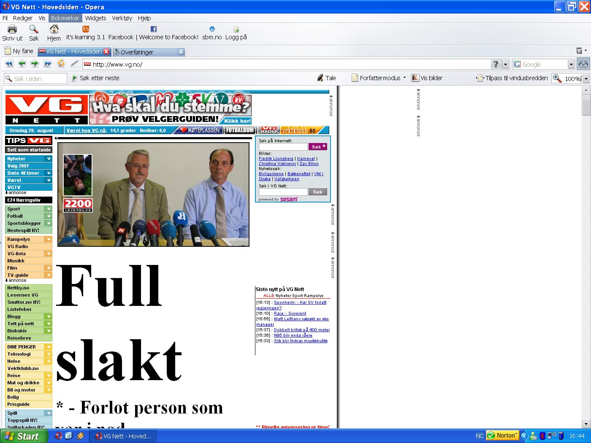Viewport: 591px width, 443px height.
Task: Open the E24 Næringsliv sidebar link
Action: pyautogui.click(x=29, y=200)
